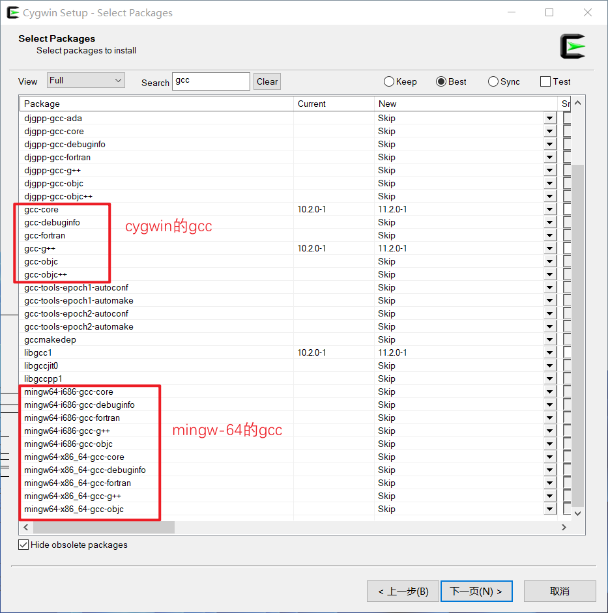Open the Skip dropdown for djgpp-gcc-ada
The height and width of the screenshot is (613, 608).
point(549,118)
